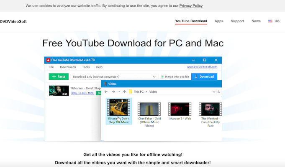Open the Privacy Policy link
The width and height of the screenshot is (285, 167).
(191, 6)
